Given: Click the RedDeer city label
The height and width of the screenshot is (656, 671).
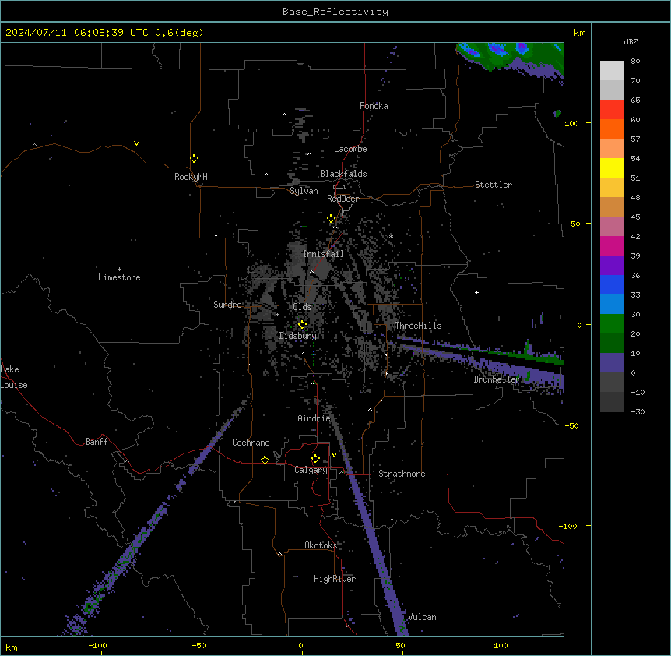Looking at the screenshot, I should pos(343,199).
